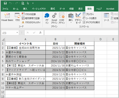Viewport: 119px width, 98px height.
Task: Select 武蔵村山キャンパス cell in row 10
Action: [x=80, y=83]
